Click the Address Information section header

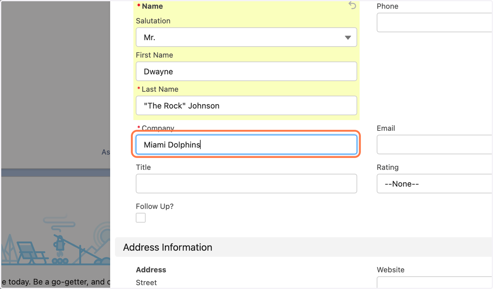pyautogui.click(x=304, y=247)
